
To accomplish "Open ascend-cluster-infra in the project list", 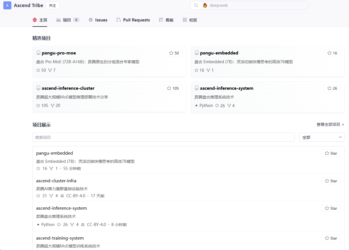I will 56,181.
